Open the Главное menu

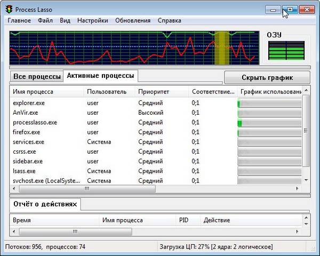point(19,21)
